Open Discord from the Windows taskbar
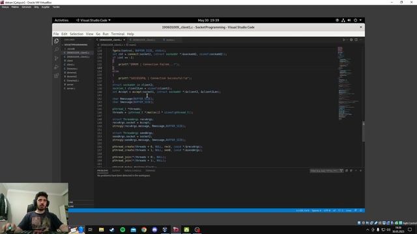 pyautogui.click(x=154, y=229)
